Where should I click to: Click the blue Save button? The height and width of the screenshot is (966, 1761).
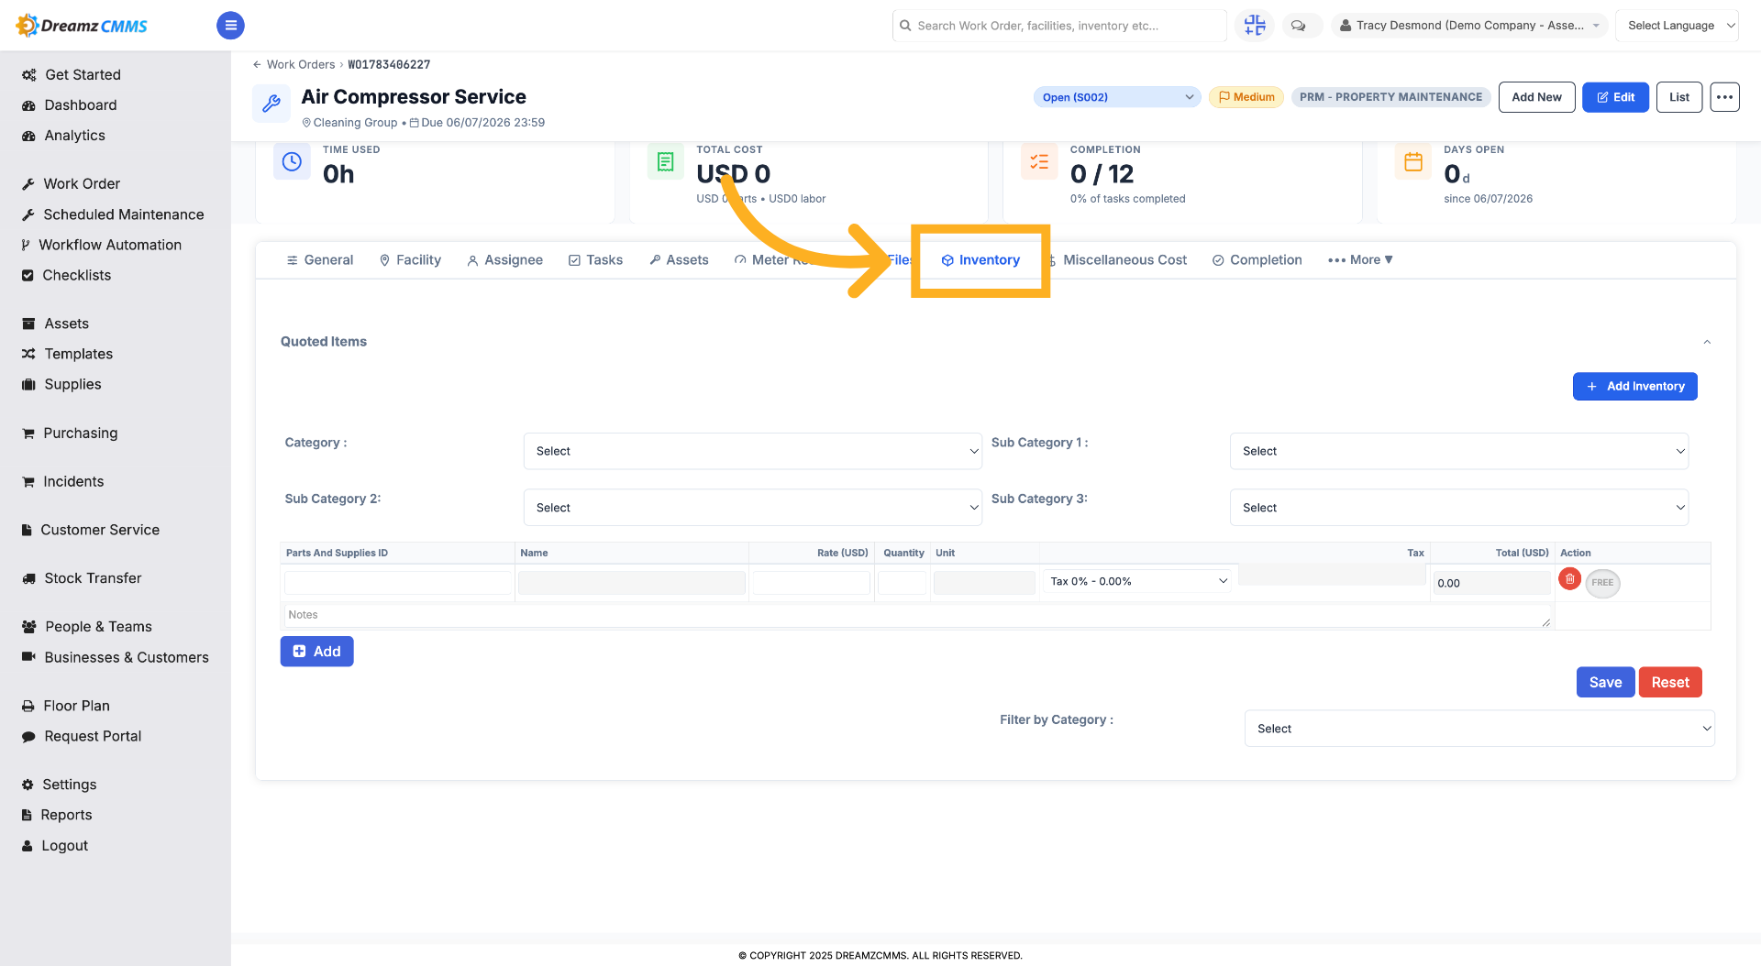pyautogui.click(x=1605, y=682)
